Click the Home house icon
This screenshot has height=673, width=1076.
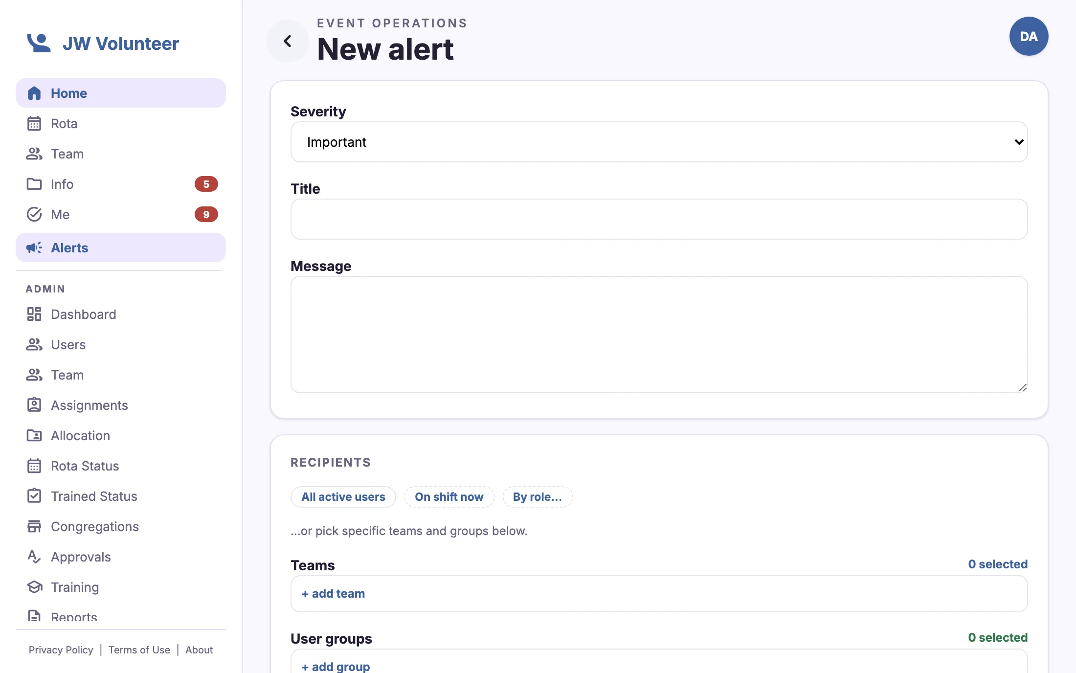coord(34,93)
